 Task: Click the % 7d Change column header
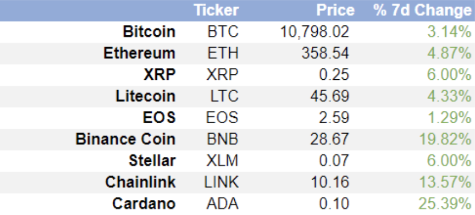click(x=422, y=10)
